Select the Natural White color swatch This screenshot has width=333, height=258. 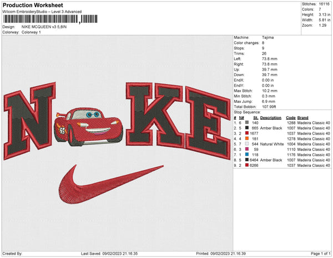247,144
